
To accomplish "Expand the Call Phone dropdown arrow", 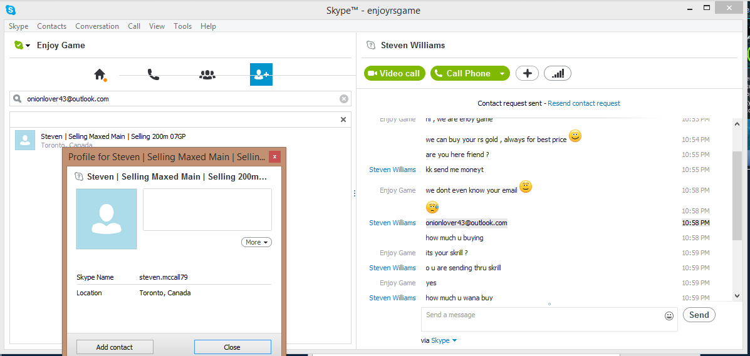I will click(503, 74).
